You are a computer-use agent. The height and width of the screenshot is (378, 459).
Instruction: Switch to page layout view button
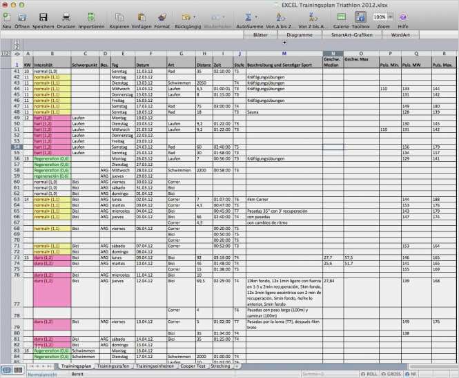point(17,369)
